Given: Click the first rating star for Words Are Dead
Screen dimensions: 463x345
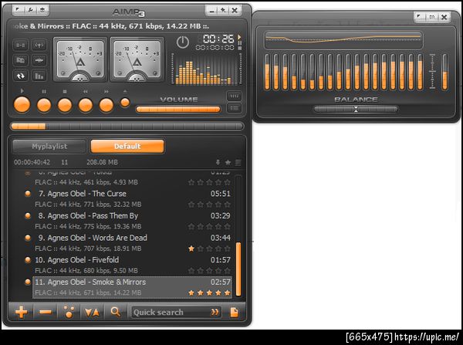Looking at the screenshot, I should (x=191, y=249).
